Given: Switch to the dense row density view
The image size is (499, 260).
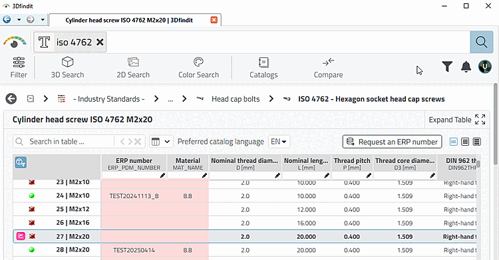Looking at the screenshot, I should click(477, 142).
